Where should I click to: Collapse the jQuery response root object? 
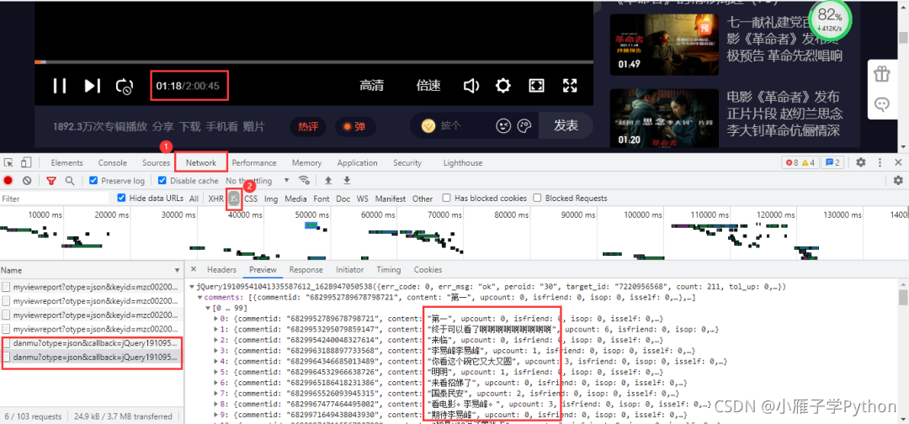[192, 287]
